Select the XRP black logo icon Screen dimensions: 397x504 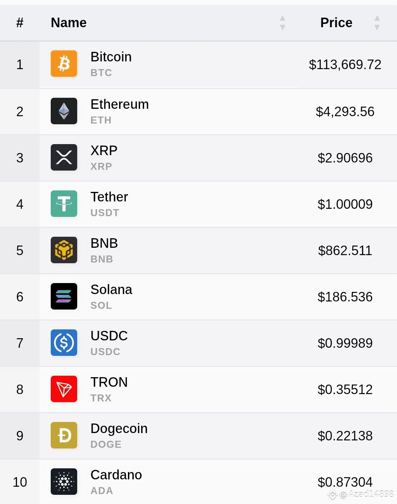64,157
